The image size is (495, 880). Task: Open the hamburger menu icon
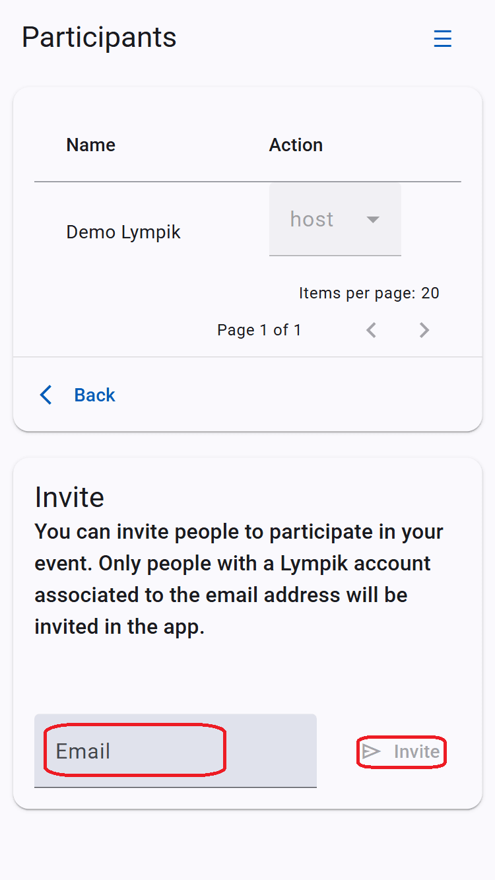coord(442,39)
